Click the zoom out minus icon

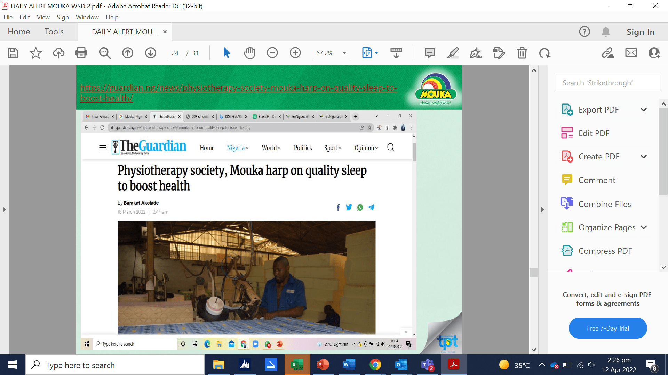coord(272,53)
